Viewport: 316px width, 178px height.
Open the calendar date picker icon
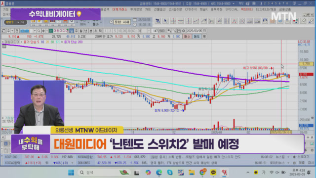tap(204, 31)
